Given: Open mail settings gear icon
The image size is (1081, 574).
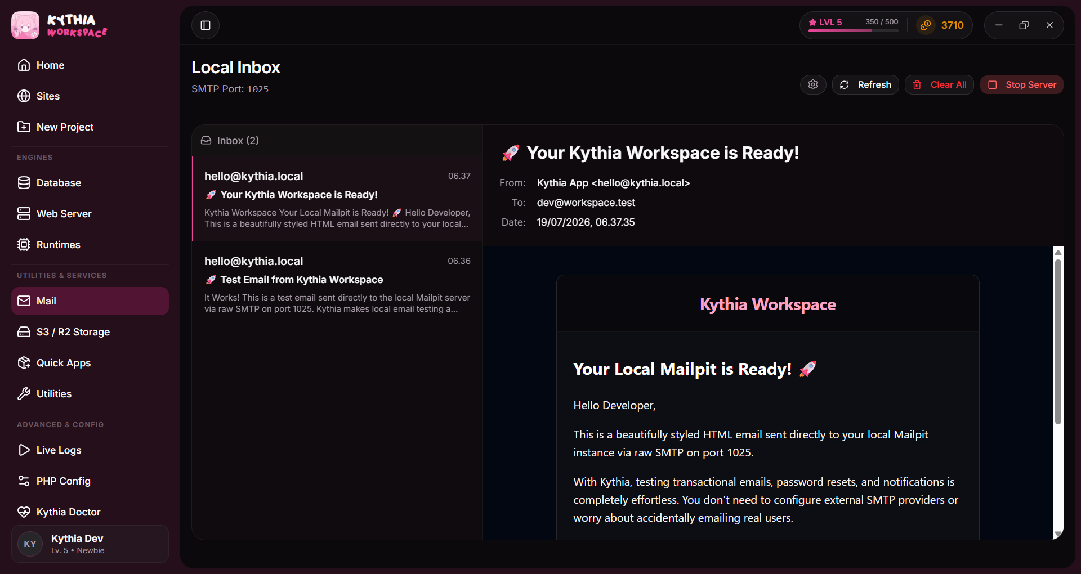Looking at the screenshot, I should 813,84.
